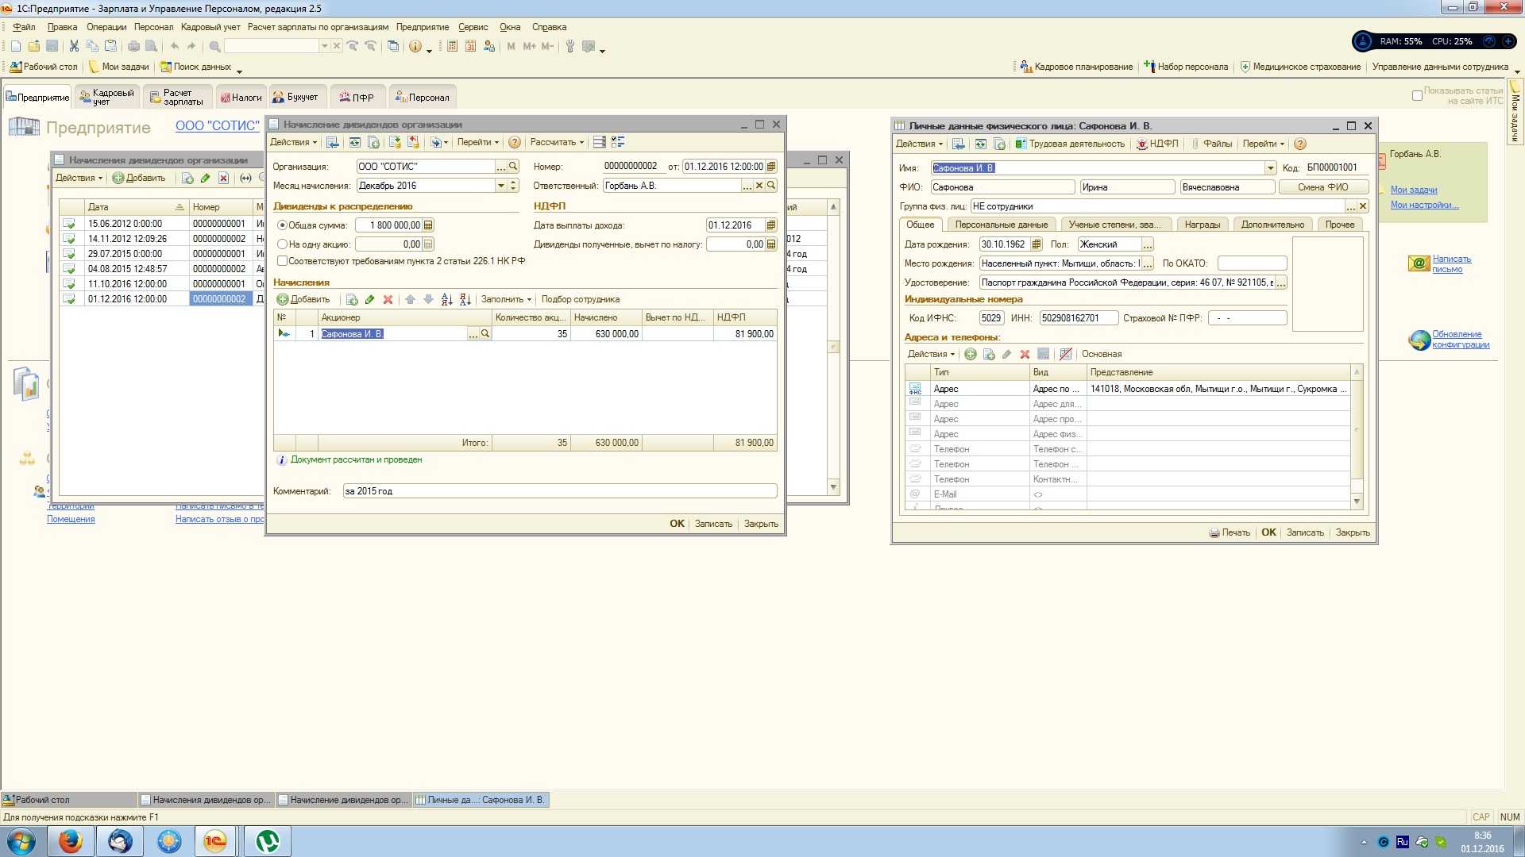This screenshot has width=1525, height=857.
Task: Clear the Ответственный field with X icon
Action: pos(759,186)
